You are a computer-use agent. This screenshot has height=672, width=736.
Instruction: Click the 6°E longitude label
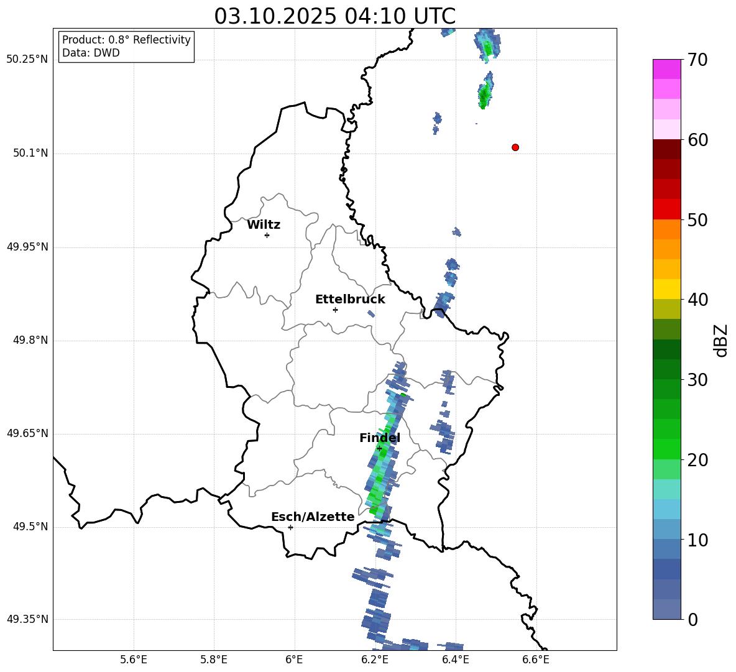click(294, 660)
